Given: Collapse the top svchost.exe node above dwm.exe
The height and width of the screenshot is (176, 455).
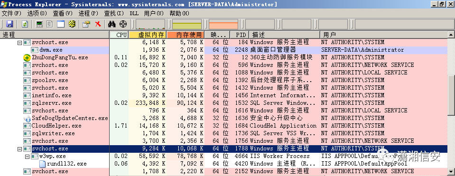Looking at the screenshot, I should click(x=20, y=43).
